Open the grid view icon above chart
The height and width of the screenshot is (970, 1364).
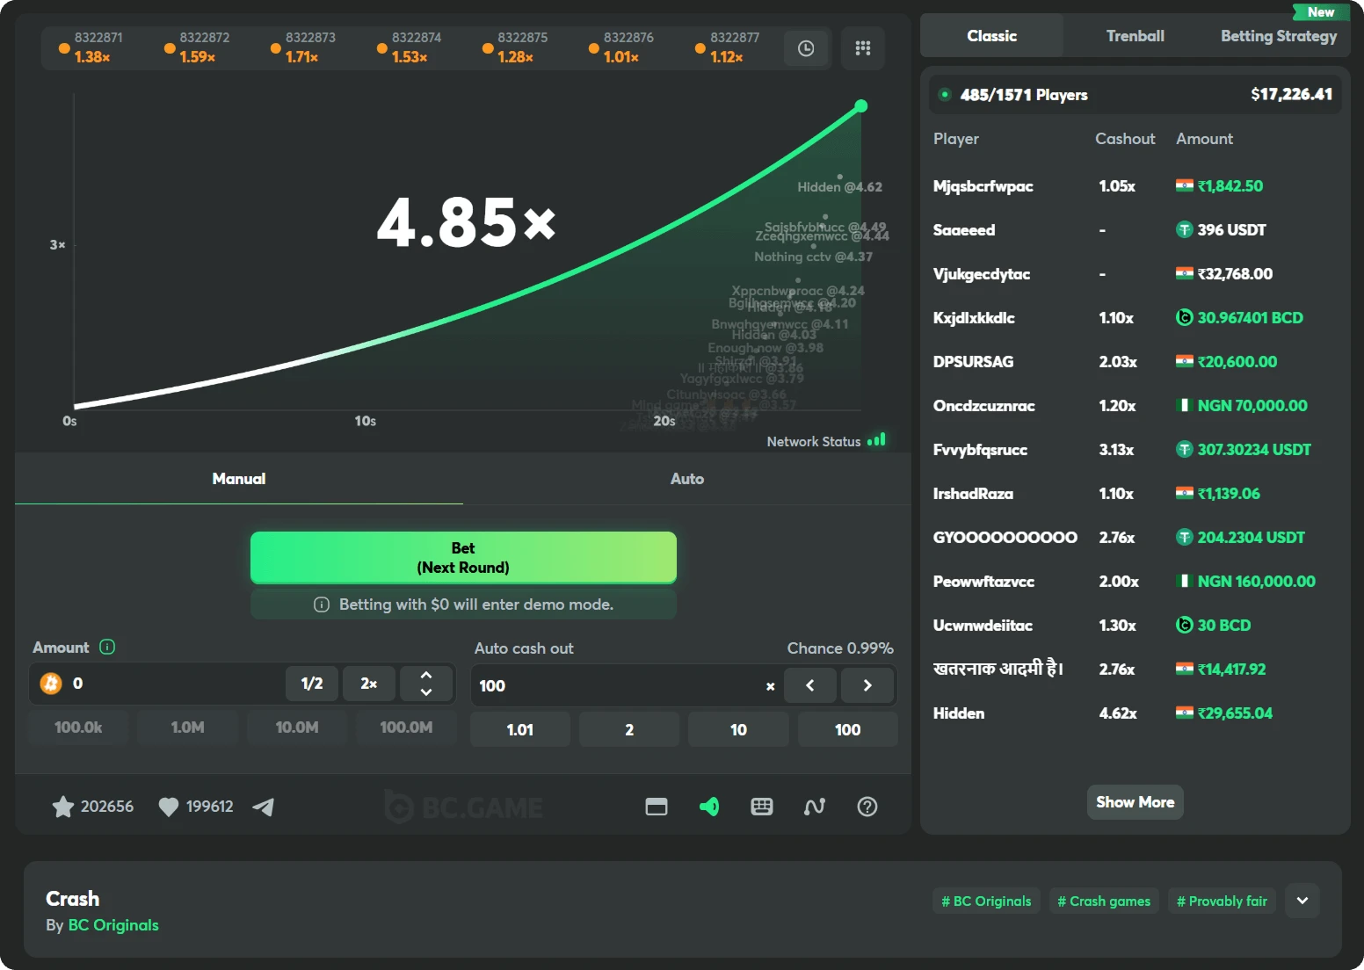(x=862, y=48)
